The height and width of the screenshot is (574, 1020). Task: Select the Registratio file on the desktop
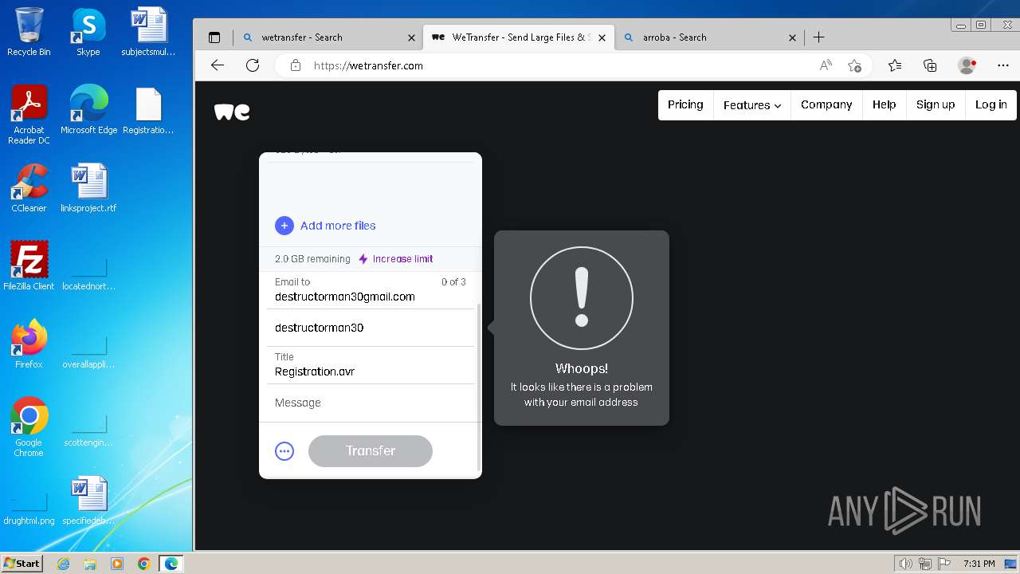[149, 110]
